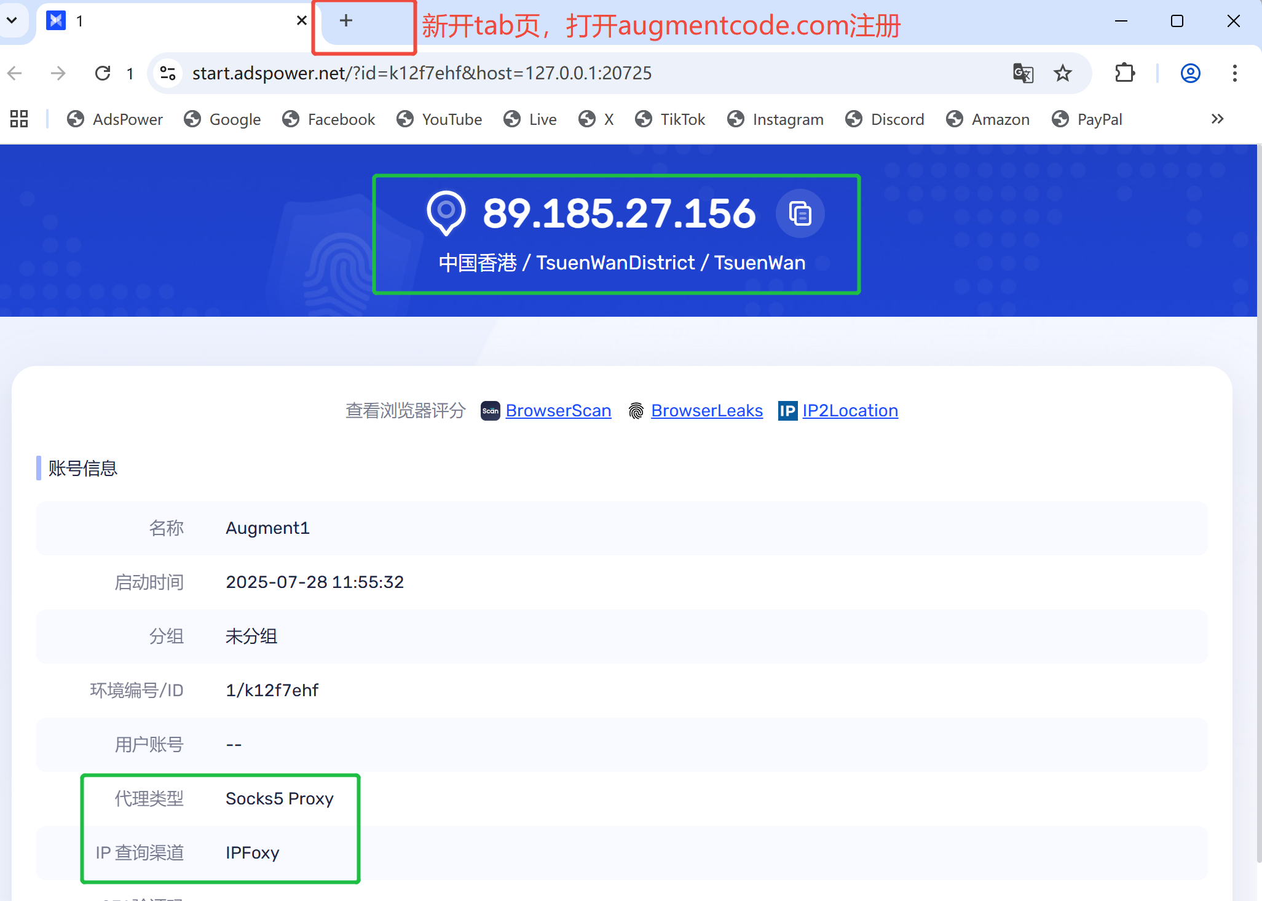This screenshot has width=1262, height=901.
Task: Select the group value 未分组
Action: pyautogui.click(x=251, y=636)
